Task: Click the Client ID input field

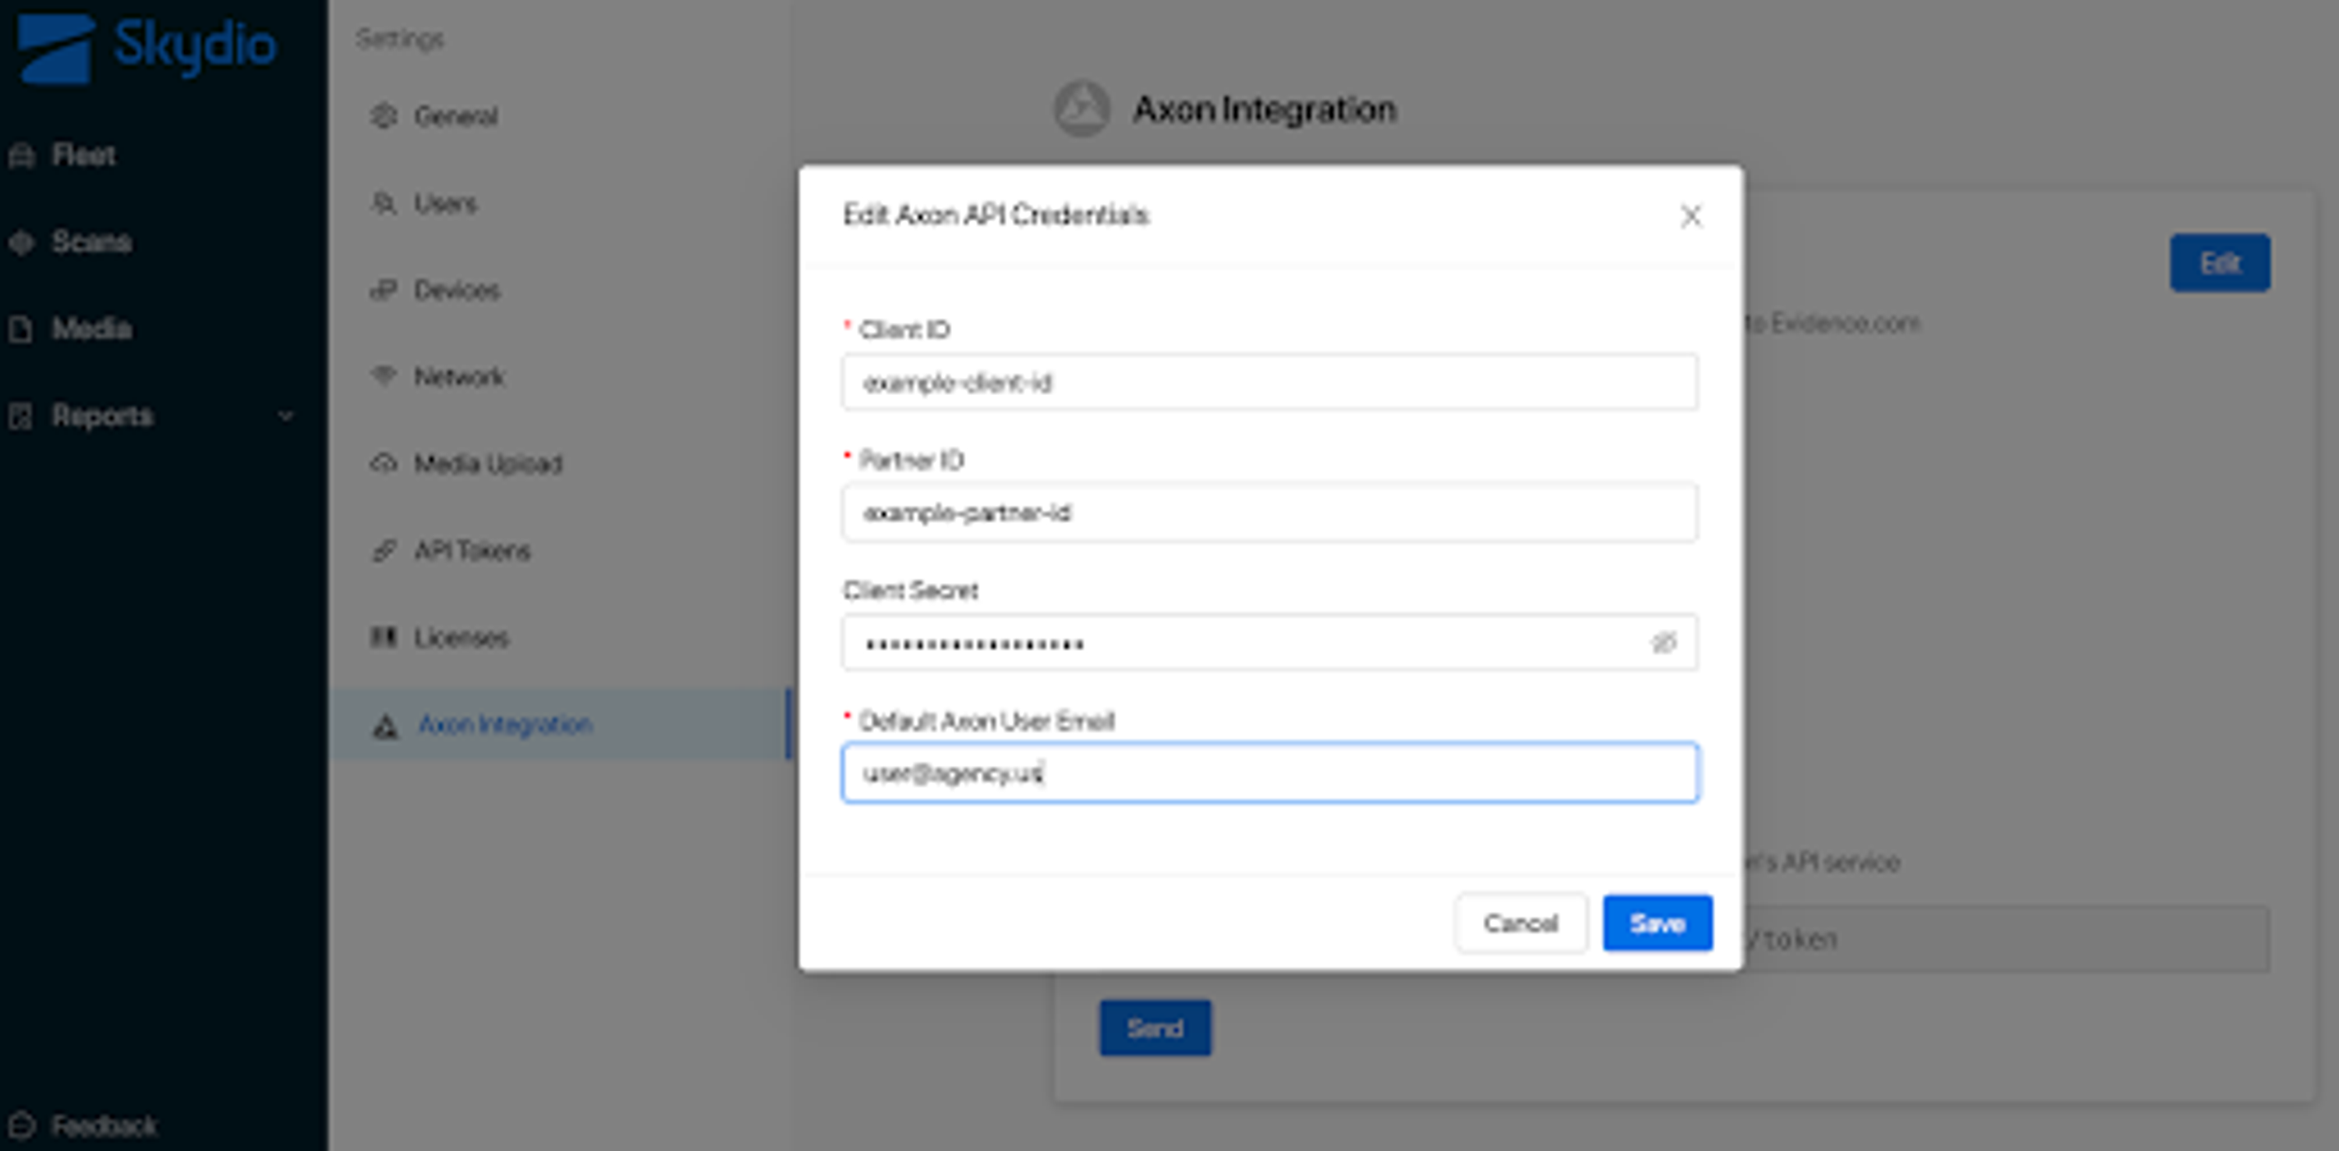Action: [1269, 383]
